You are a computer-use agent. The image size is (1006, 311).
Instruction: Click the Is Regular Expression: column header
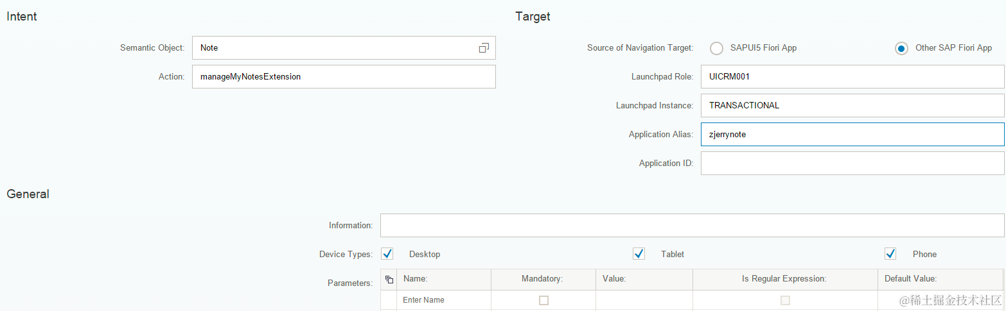(x=784, y=279)
